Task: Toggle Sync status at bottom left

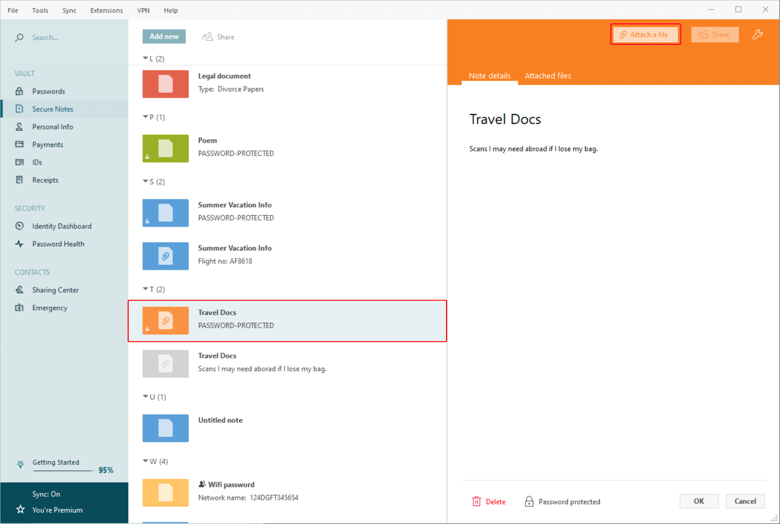Action: [46, 493]
